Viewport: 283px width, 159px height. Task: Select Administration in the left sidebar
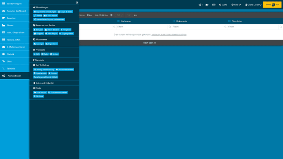click(x=14, y=75)
